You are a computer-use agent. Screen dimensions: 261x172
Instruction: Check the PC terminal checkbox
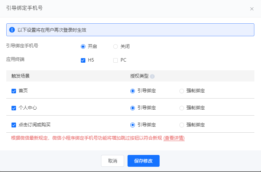click(116, 60)
